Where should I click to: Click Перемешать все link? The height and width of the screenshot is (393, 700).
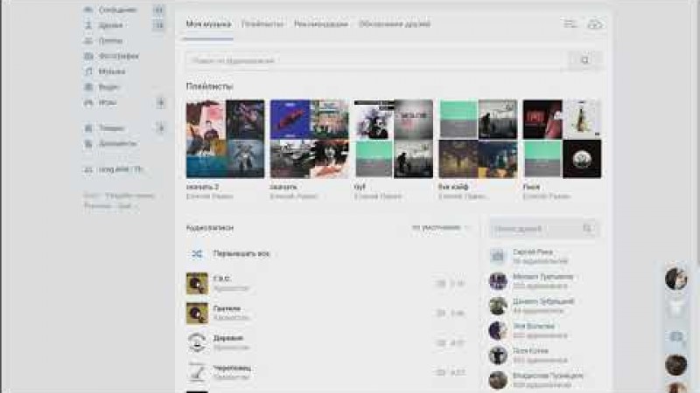point(241,253)
